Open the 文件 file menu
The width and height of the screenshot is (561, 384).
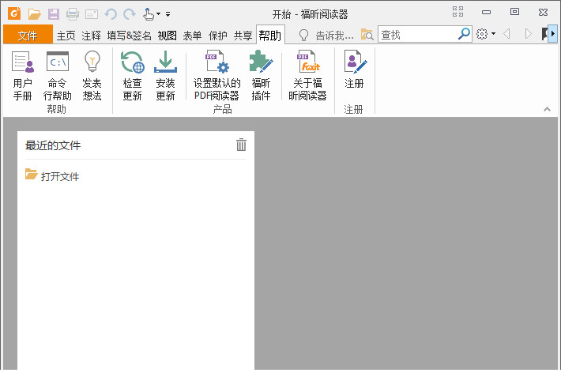tap(28, 35)
